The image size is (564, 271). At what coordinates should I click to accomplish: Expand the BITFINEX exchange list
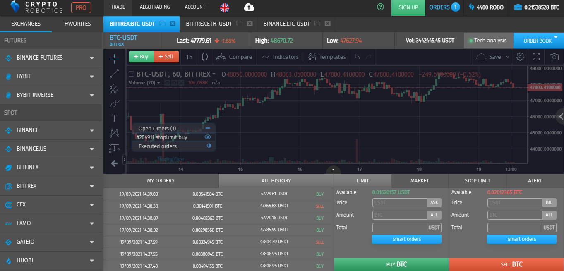pos(92,167)
